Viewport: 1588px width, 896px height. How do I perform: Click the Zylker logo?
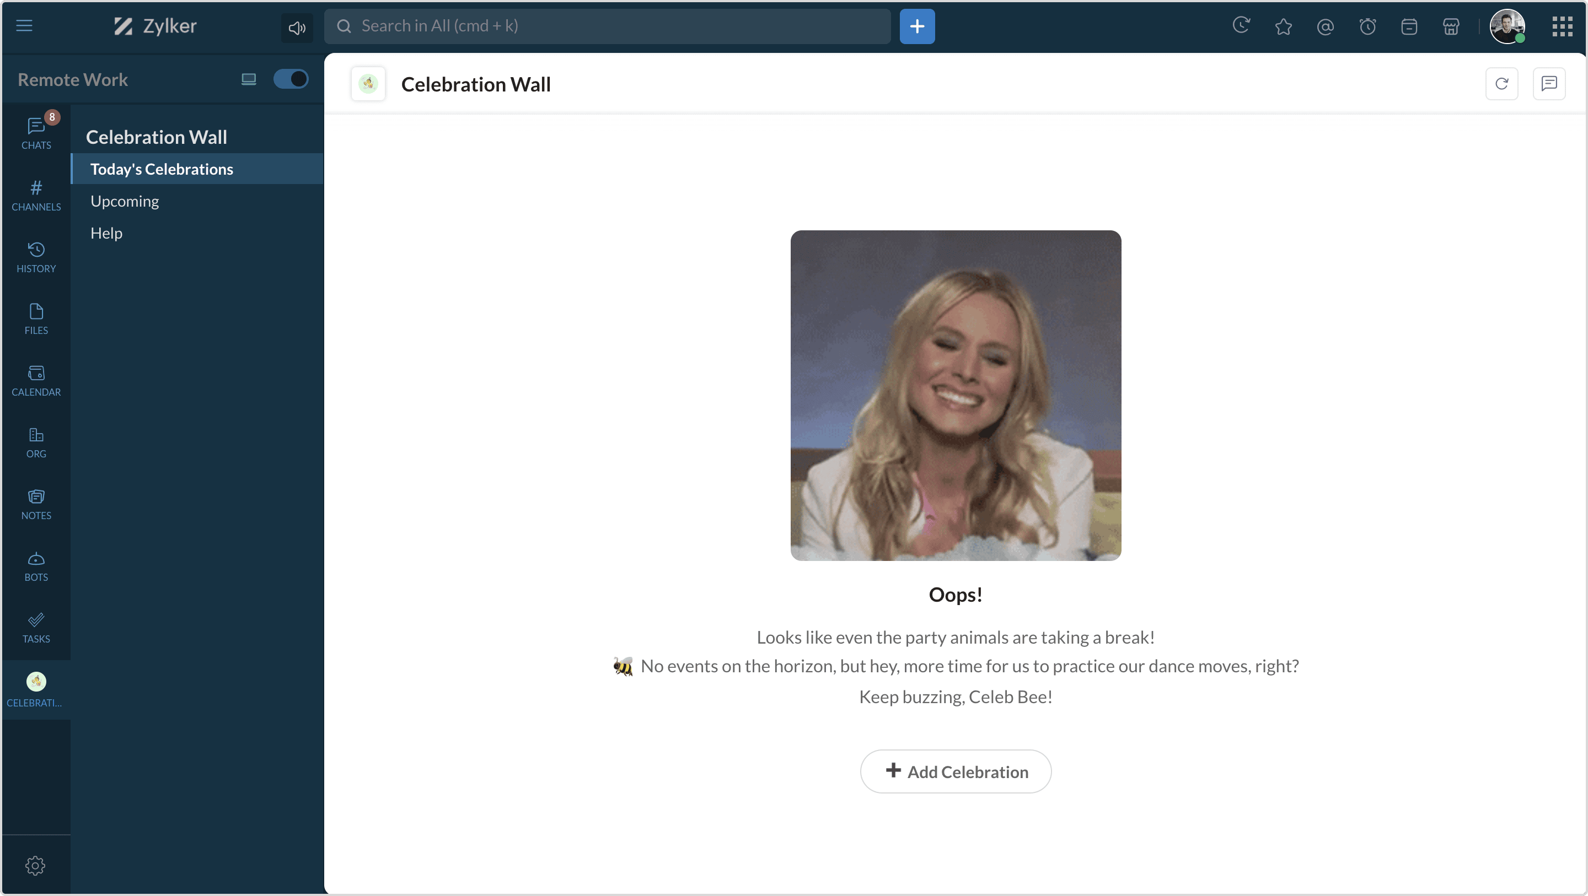155,26
